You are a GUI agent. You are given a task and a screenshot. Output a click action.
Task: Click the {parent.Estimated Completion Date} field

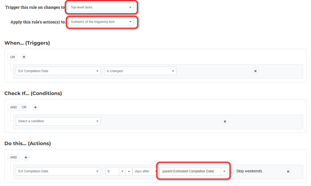[190, 171]
